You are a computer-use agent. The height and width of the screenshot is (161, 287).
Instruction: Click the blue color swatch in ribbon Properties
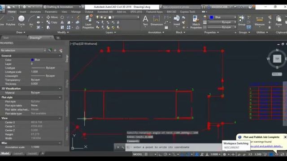(x=212, y=17)
